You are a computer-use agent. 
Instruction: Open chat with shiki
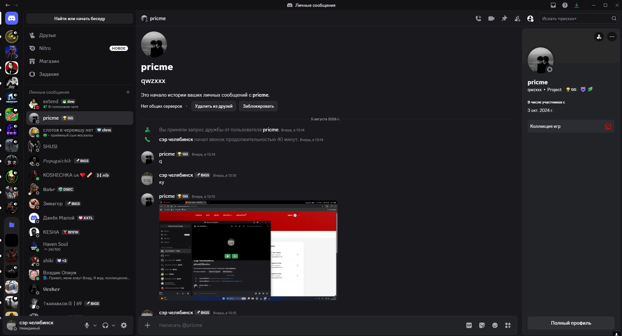pos(80,261)
